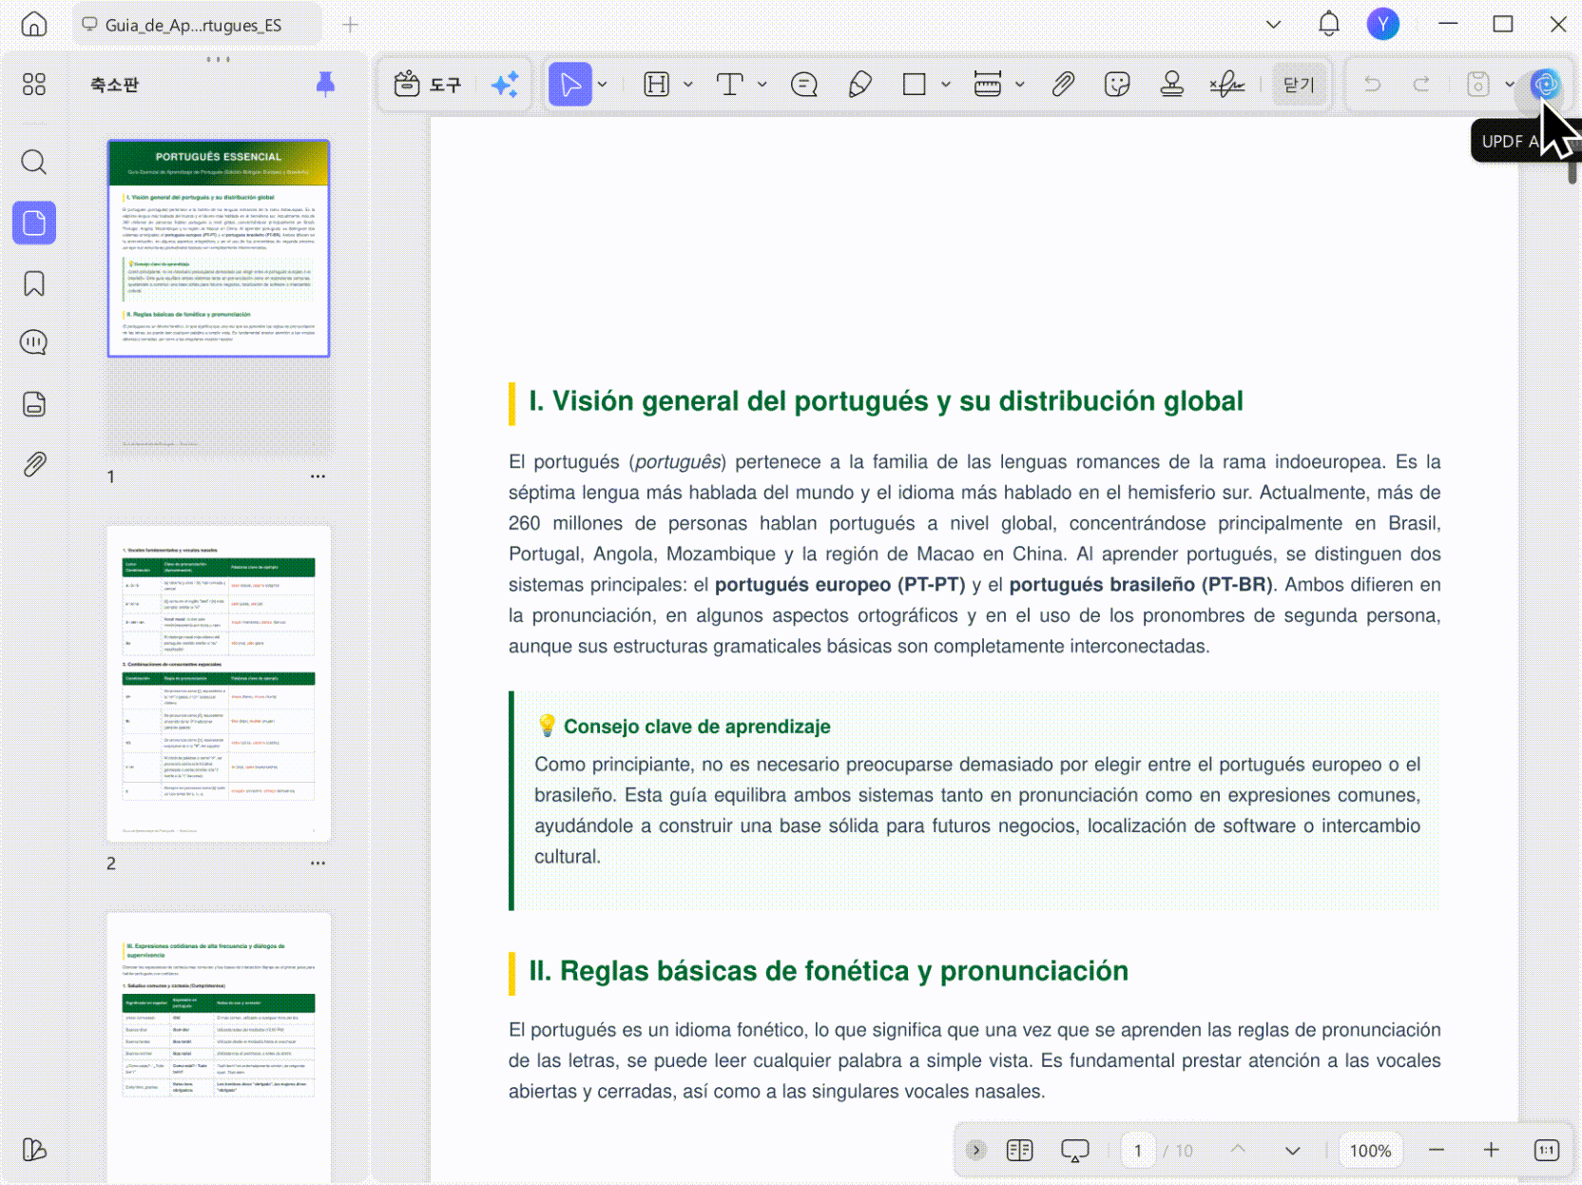The width and height of the screenshot is (1582, 1185).
Task: Expand the measurement tool dropdown arrow
Action: click(x=1020, y=84)
